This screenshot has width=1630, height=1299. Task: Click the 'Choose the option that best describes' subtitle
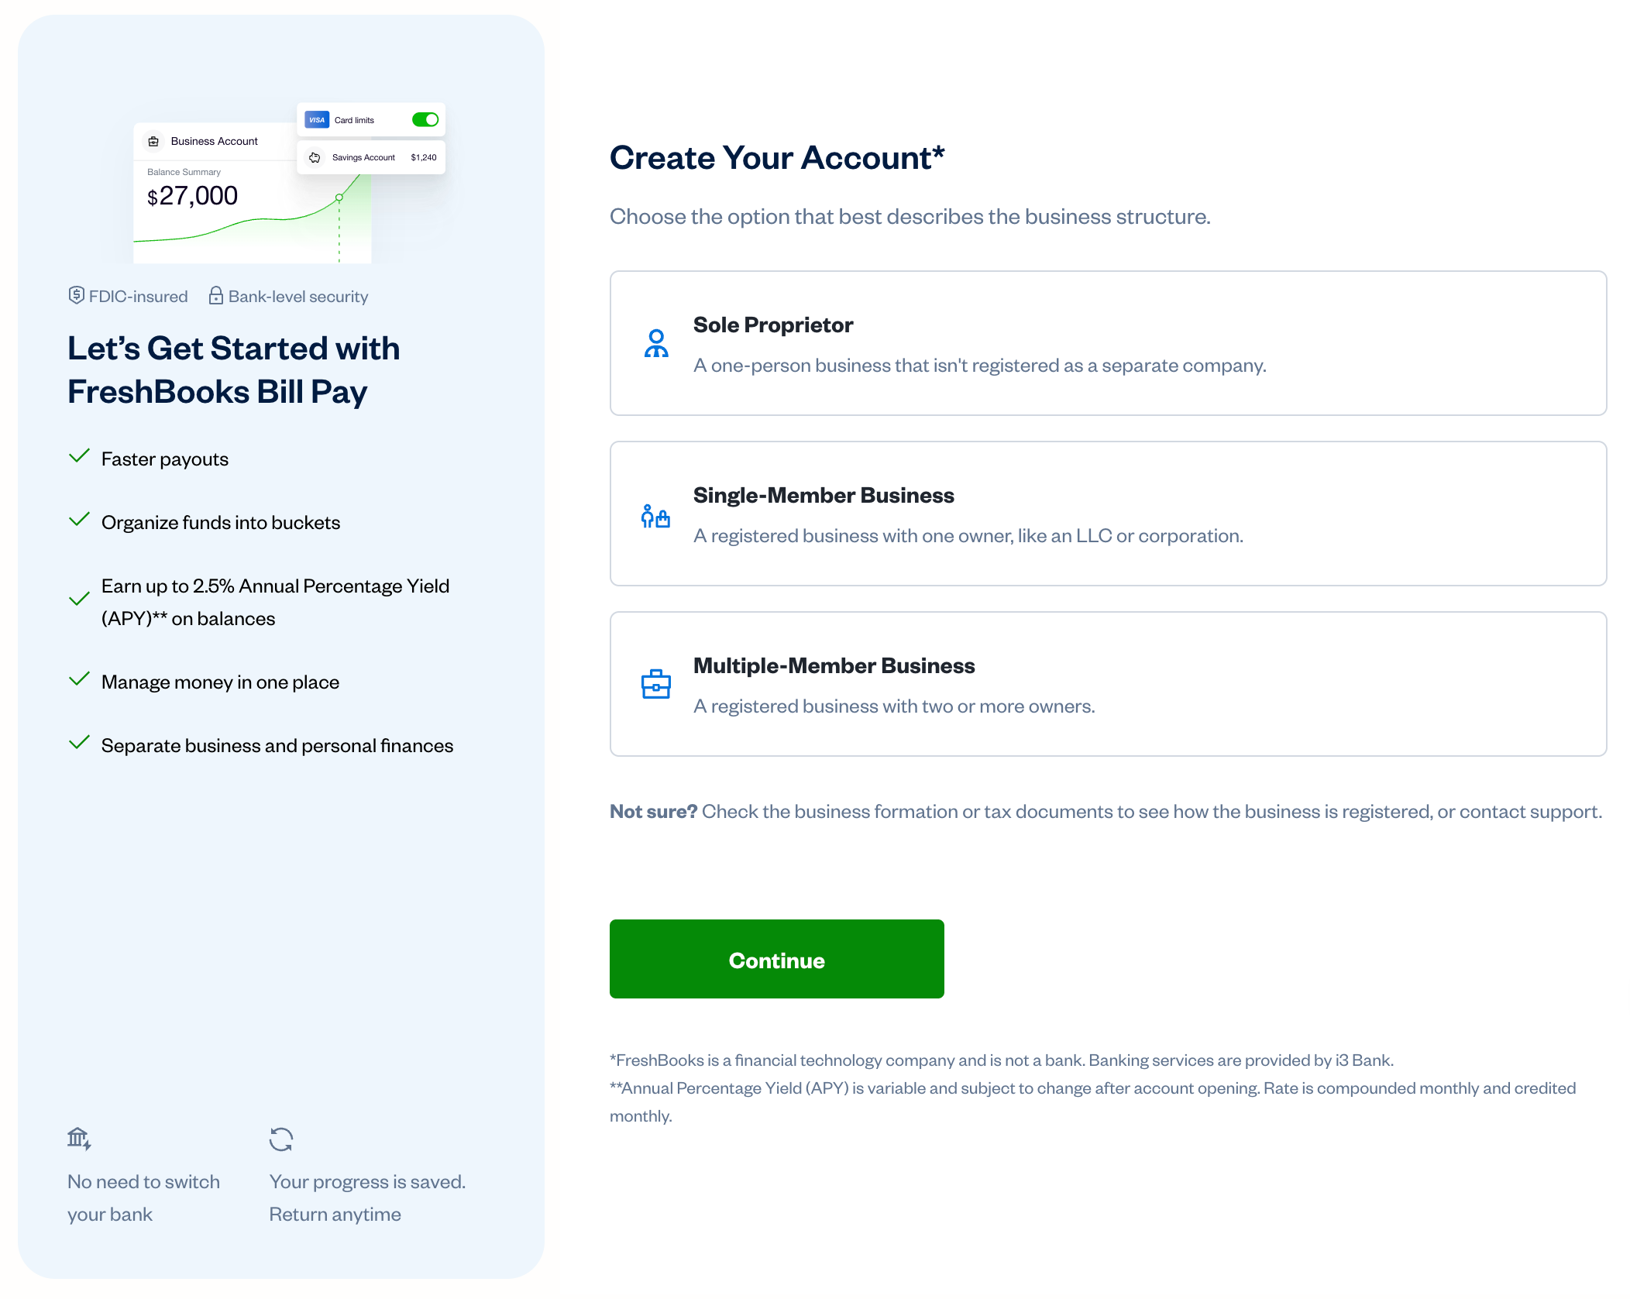pyautogui.click(x=910, y=216)
